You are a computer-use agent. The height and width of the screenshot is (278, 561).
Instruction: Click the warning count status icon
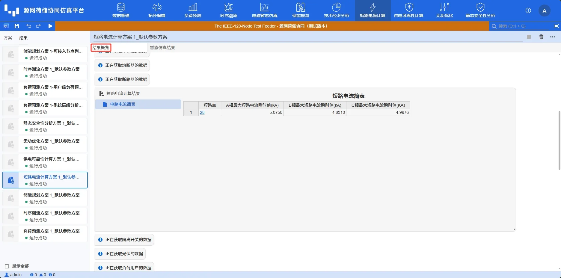41,275
